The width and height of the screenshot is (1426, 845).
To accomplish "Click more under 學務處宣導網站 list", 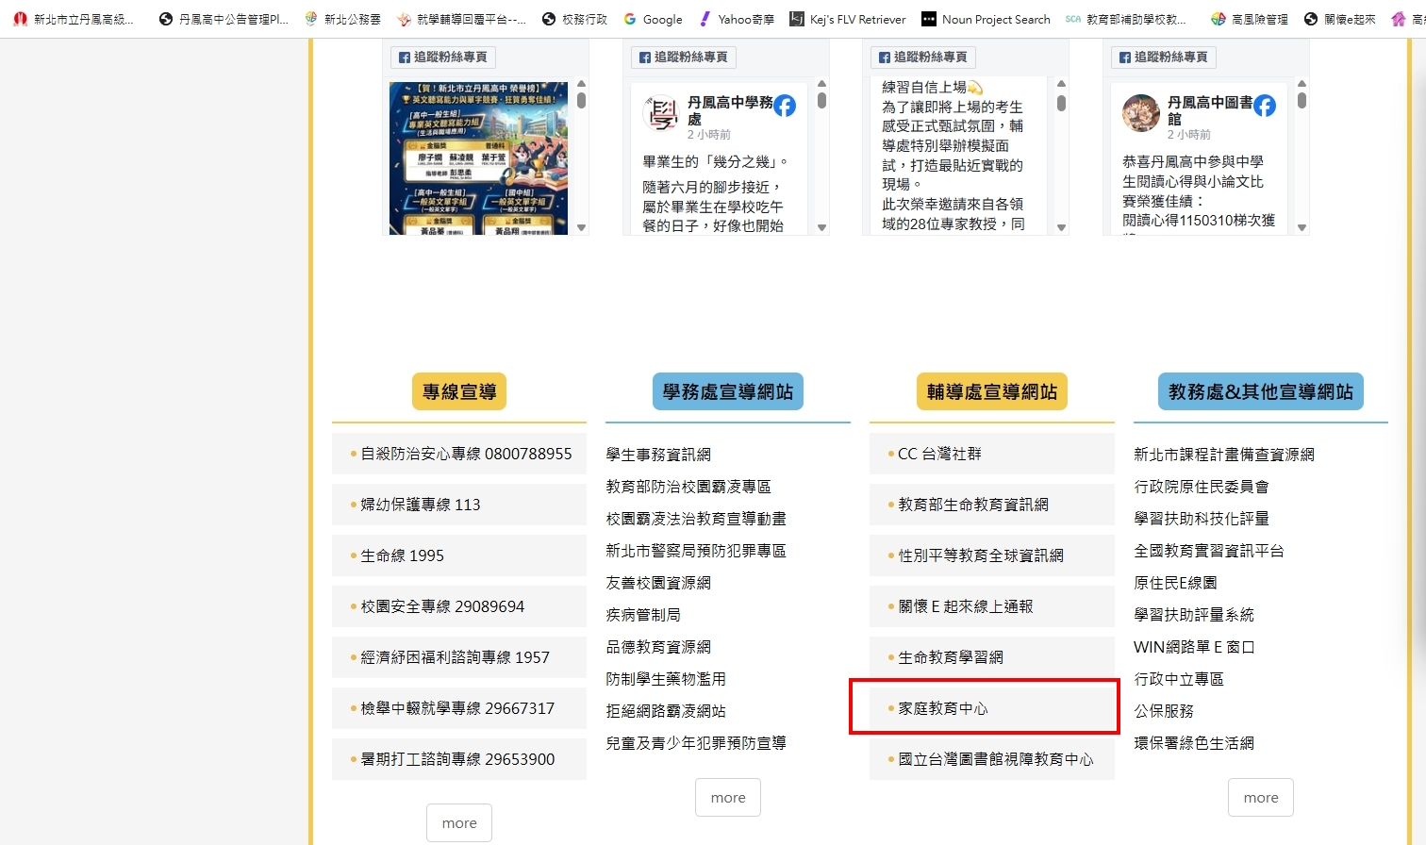I will [x=728, y=798].
